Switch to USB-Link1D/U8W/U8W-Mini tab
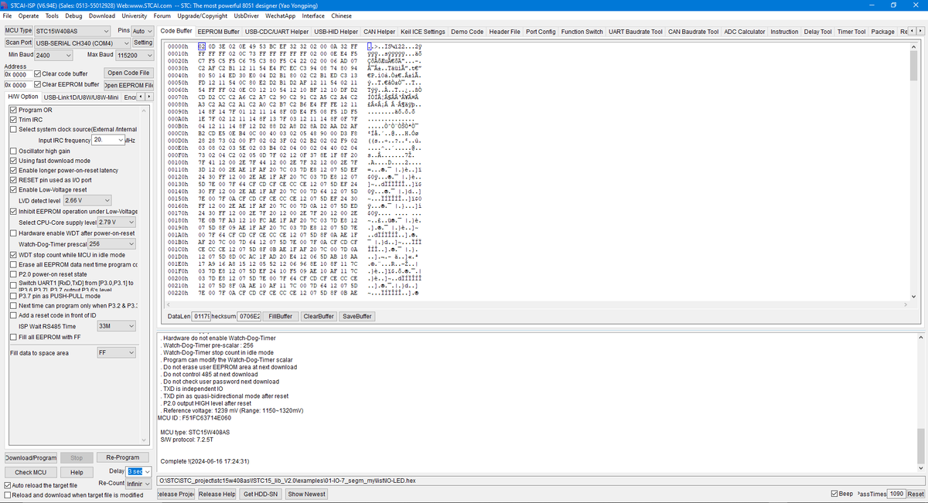Screen dimensions: 928x503 [80, 97]
